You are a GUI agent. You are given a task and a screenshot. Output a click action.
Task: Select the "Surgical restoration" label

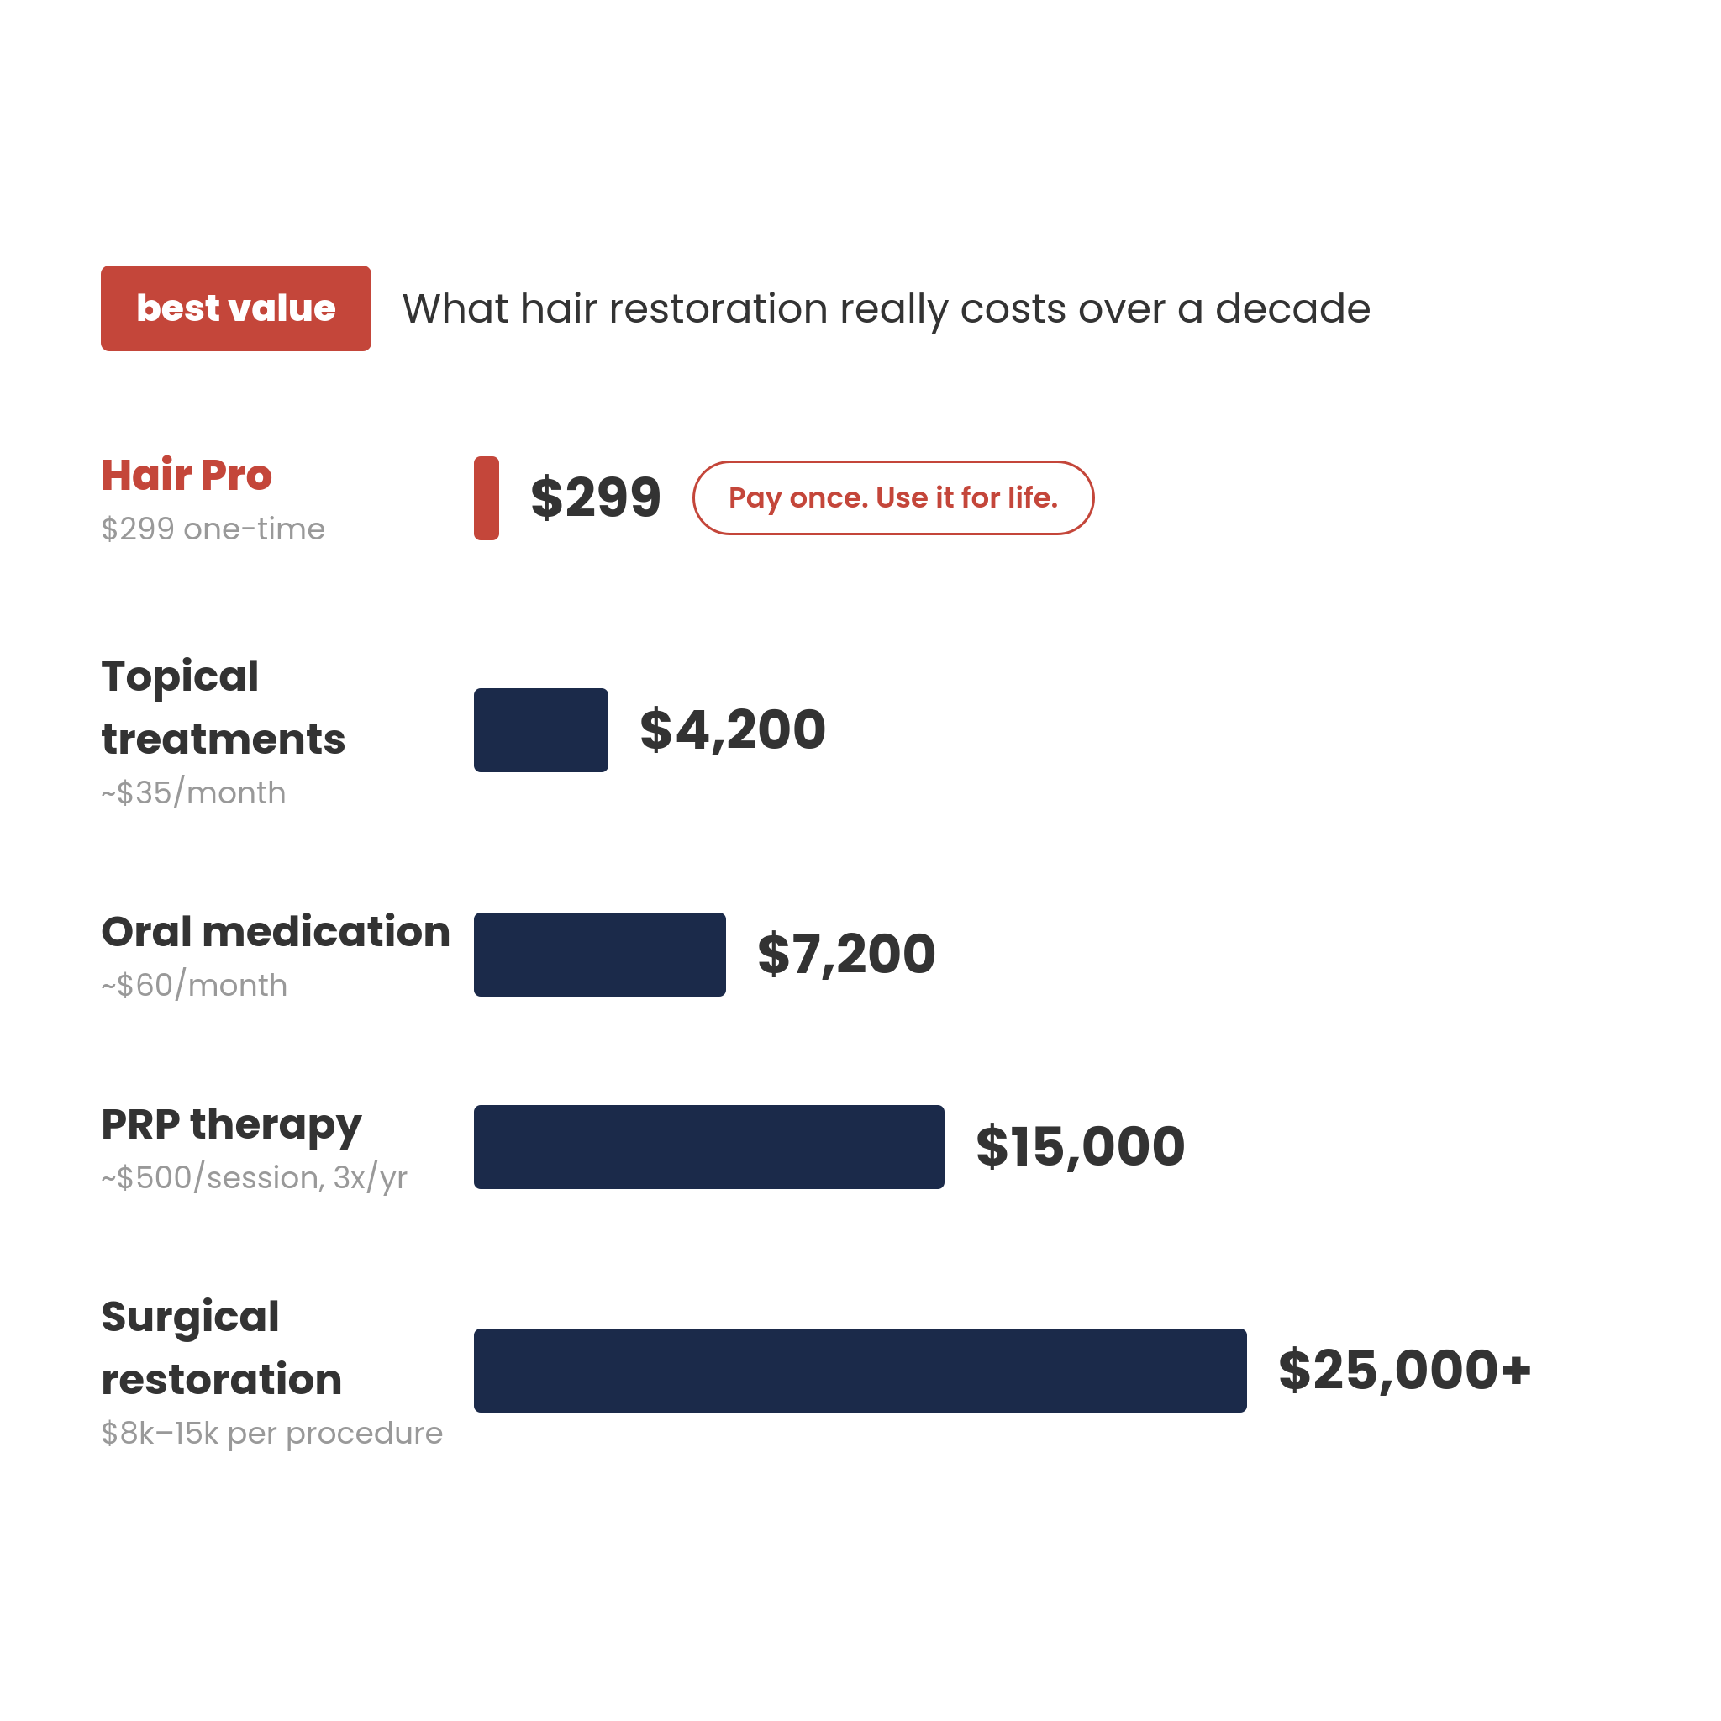pos(221,1348)
